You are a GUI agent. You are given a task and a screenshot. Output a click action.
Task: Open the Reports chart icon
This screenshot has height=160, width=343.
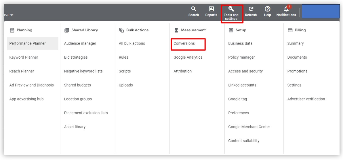(x=211, y=9)
